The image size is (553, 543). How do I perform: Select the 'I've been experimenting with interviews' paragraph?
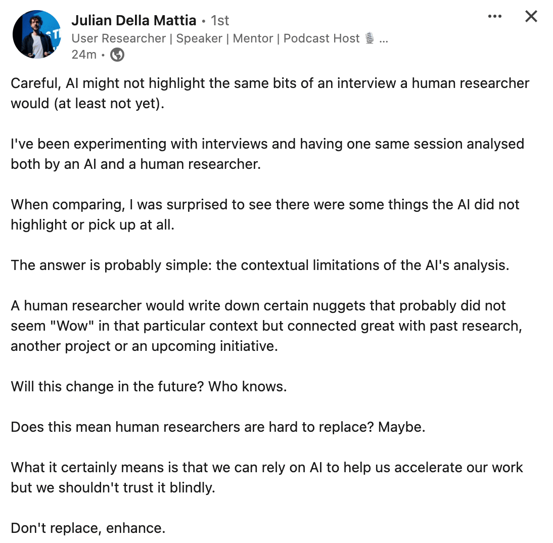[267, 154]
